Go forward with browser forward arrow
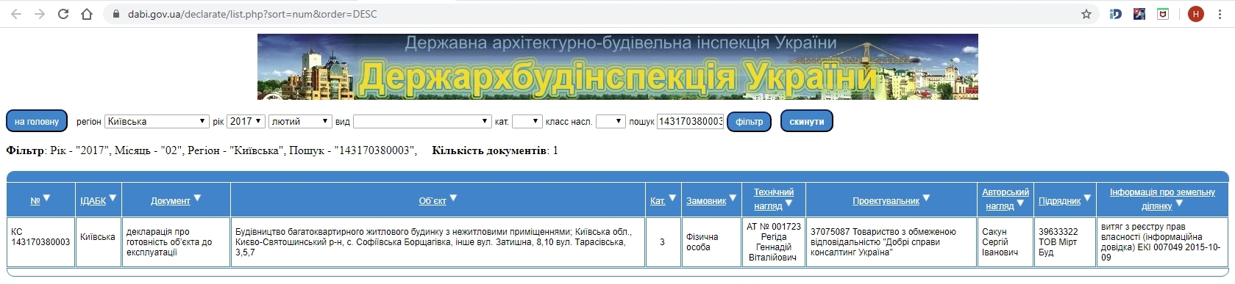1235x284 pixels. [40, 14]
